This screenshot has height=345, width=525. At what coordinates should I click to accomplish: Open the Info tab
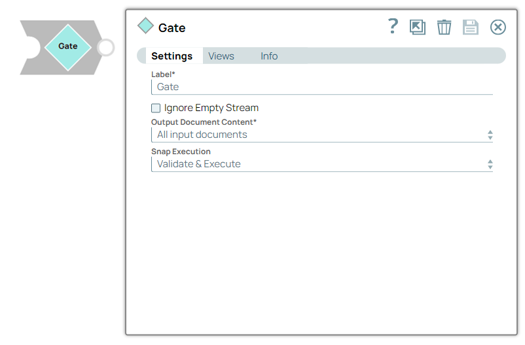point(269,56)
